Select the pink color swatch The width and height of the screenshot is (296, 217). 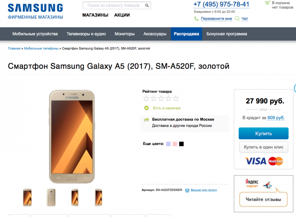175,144
